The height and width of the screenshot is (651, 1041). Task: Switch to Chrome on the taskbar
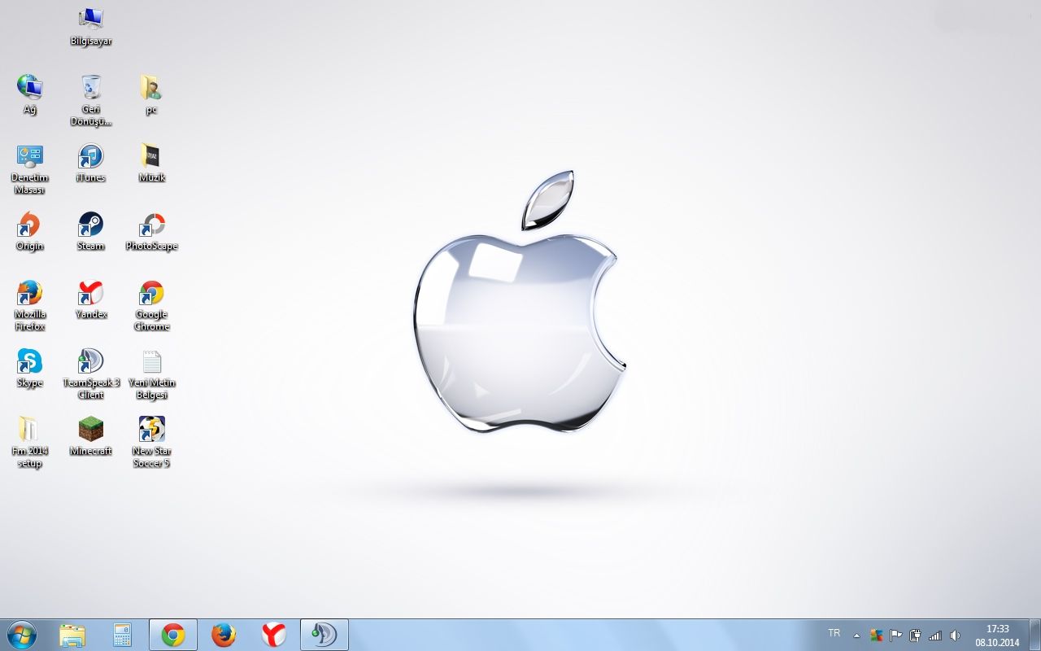tap(173, 635)
